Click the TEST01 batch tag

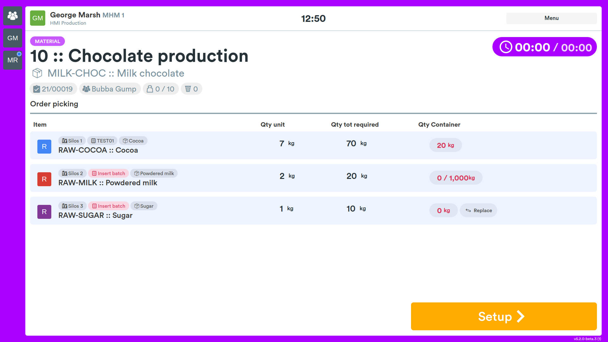pos(102,141)
